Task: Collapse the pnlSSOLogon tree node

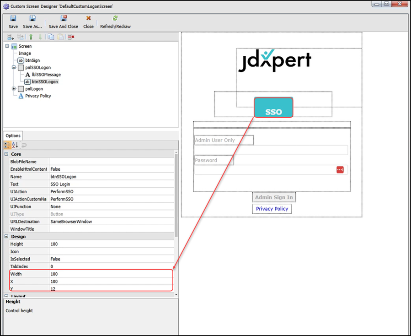Action: [x=14, y=67]
